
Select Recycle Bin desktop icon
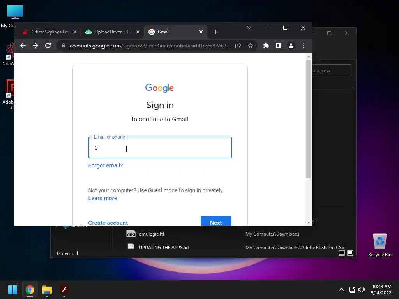pos(380,245)
